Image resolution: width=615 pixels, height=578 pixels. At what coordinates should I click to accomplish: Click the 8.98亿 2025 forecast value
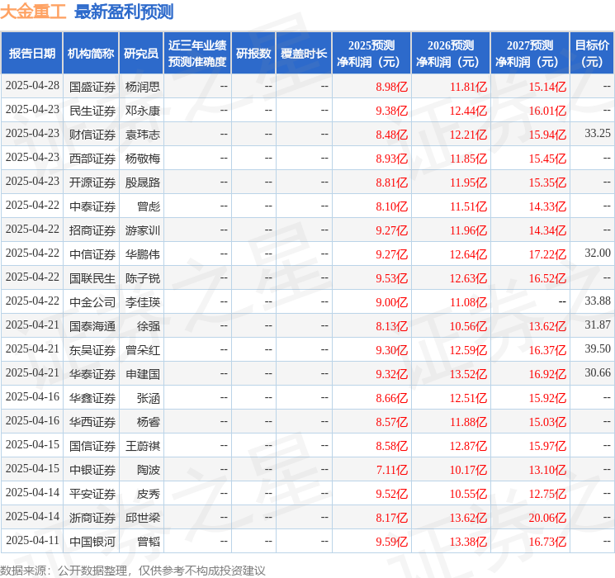[x=391, y=87]
